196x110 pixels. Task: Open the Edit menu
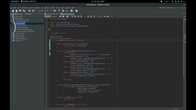(15, 8)
